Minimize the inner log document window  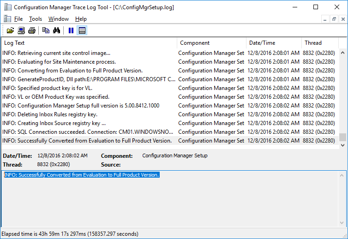[325, 19]
